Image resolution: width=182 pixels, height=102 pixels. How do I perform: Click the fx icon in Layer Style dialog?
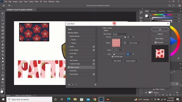(69, 85)
